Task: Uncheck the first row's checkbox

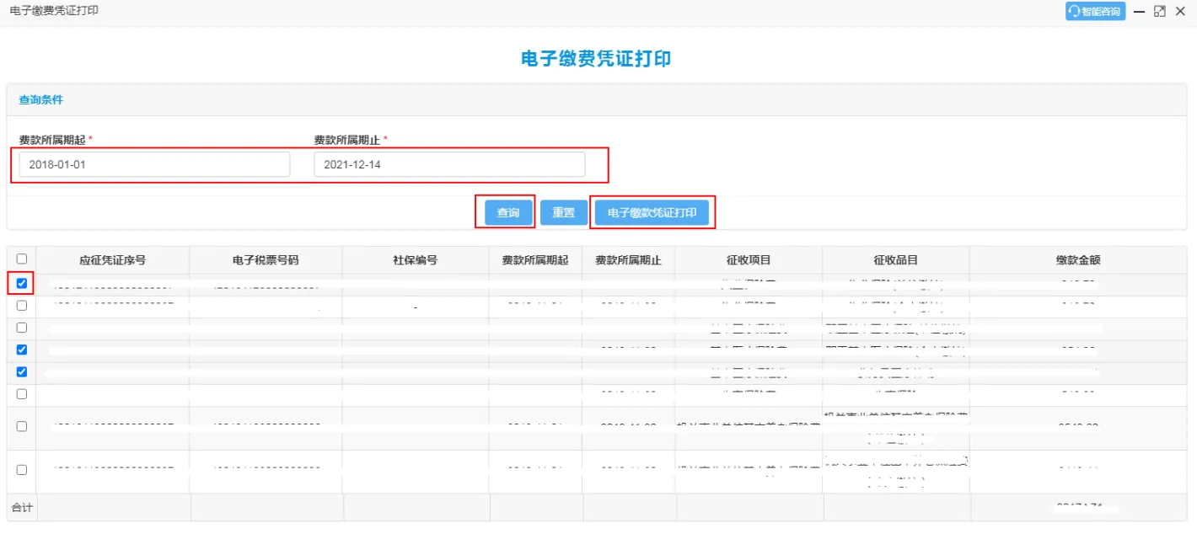Action: [22, 284]
